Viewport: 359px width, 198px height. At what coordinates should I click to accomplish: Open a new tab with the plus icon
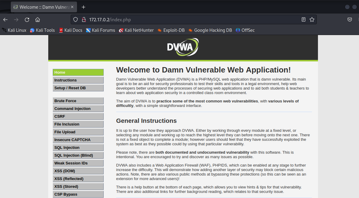pyautogui.click(x=84, y=7)
